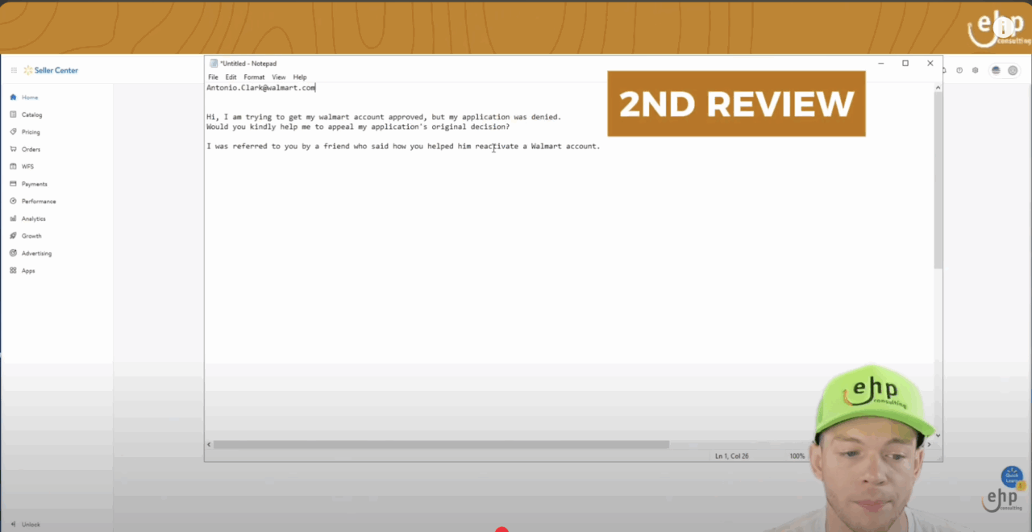Open the Performance gauge icon
Image resolution: width=1032 pixels, height=532 pixels.
pyautogui.click(x=13, y=202)
